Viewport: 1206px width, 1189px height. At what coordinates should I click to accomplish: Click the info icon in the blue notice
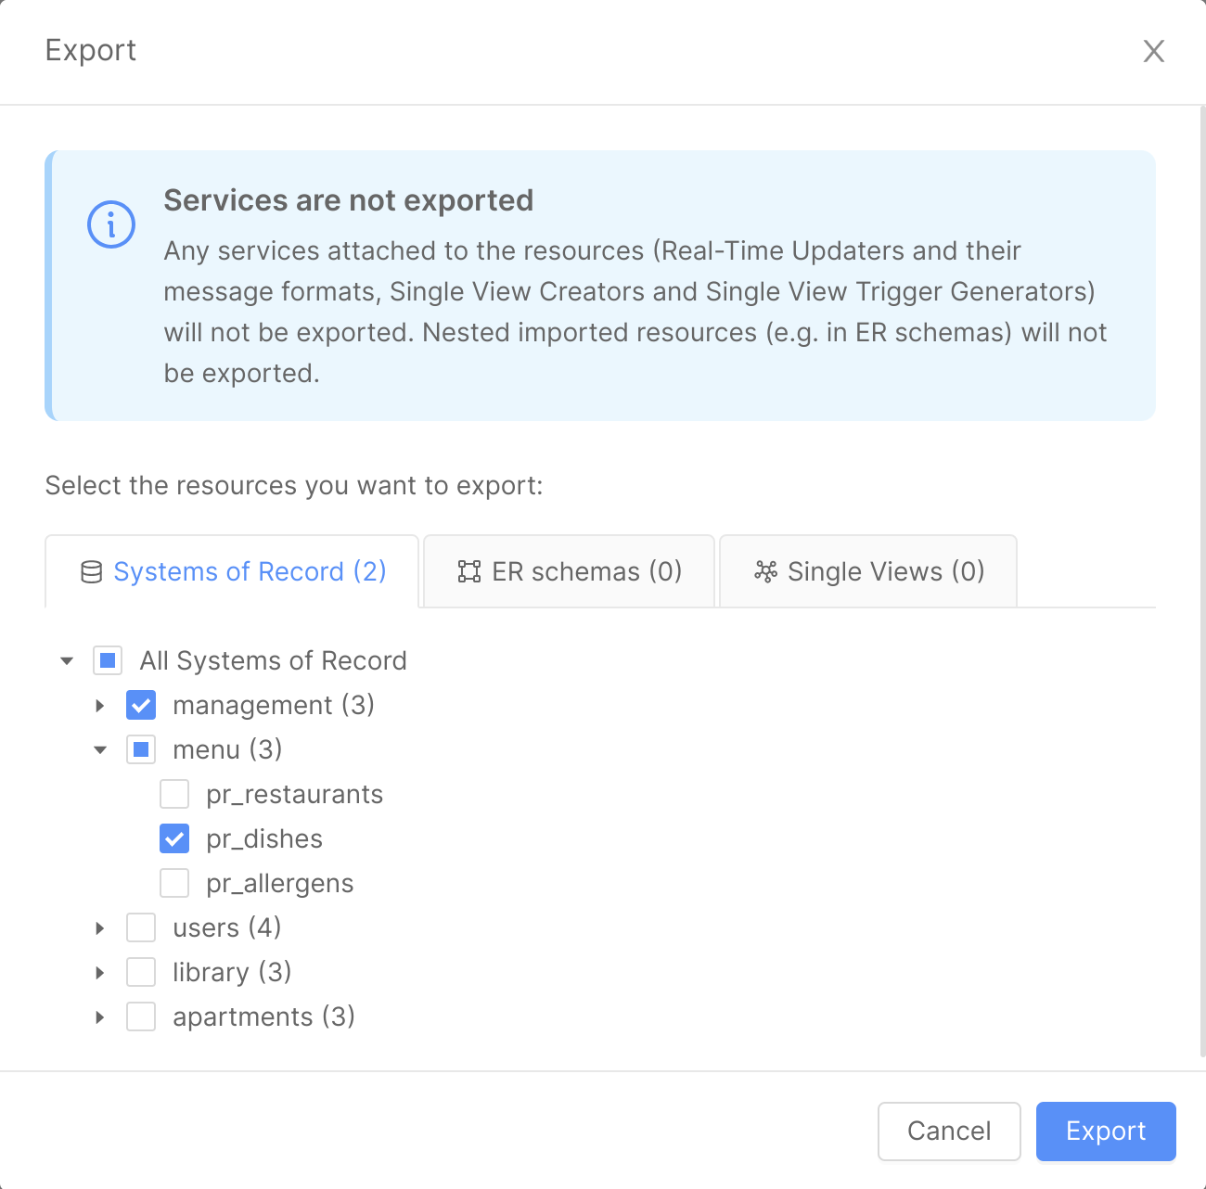point(111,224)
